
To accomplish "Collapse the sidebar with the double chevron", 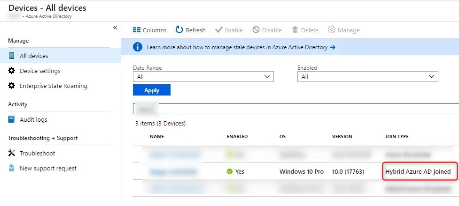I will (x=115, y=28).
